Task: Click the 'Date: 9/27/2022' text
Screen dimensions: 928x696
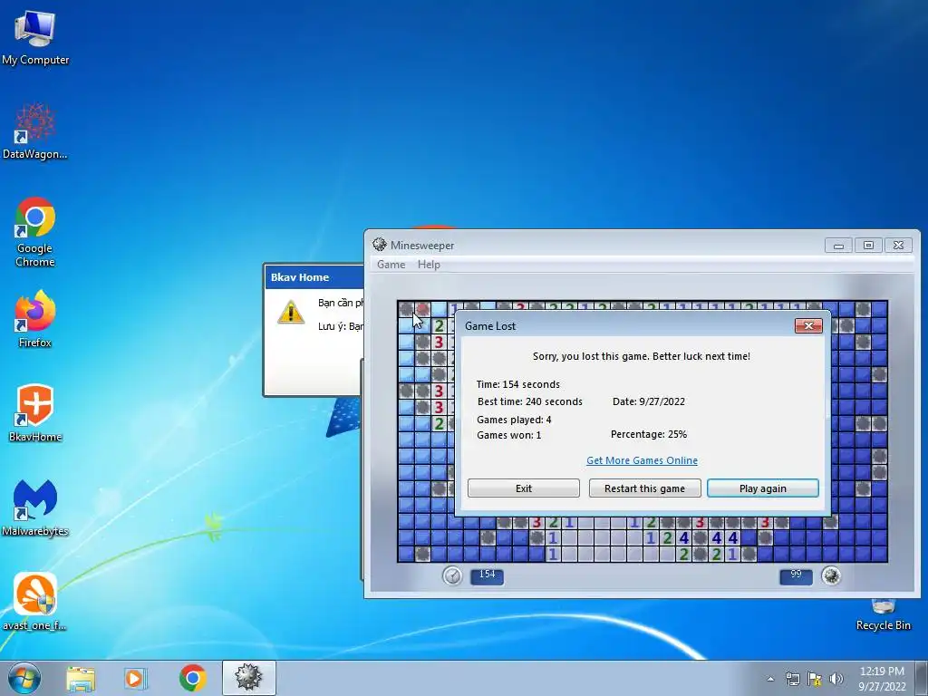Action: 649,401
